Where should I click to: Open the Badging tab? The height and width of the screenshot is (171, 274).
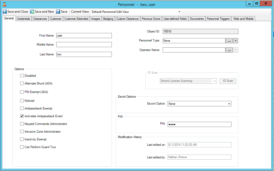108,19
